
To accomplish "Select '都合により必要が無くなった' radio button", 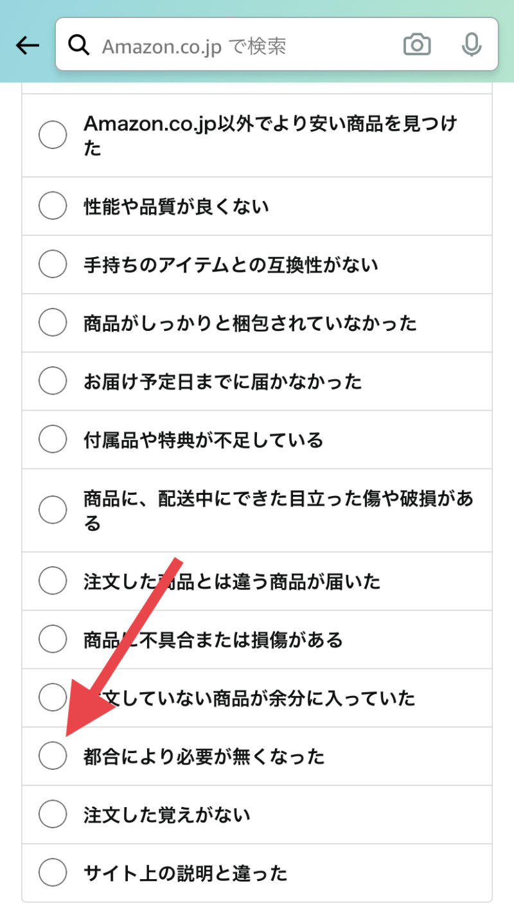I will pyautogui.click(x=53, y=756).
